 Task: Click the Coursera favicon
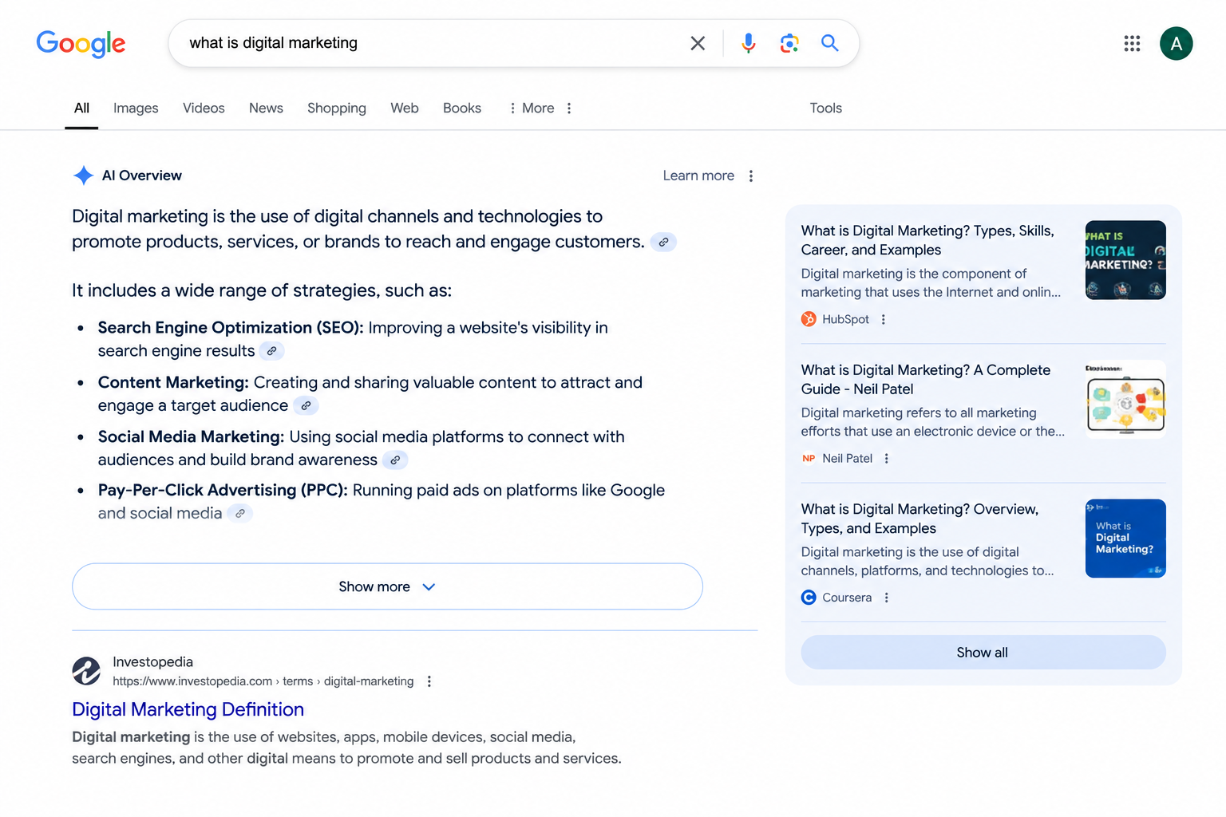(x=809, y=598)
